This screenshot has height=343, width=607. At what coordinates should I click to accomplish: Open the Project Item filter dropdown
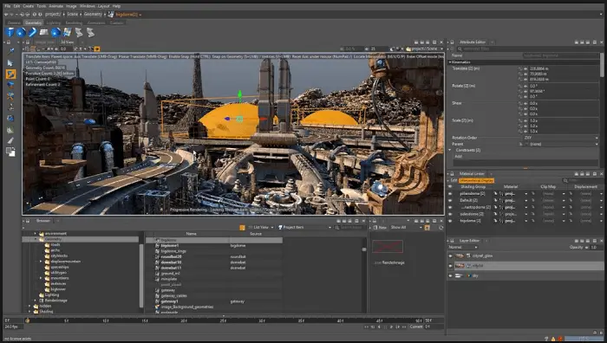(x=304, y=228)
